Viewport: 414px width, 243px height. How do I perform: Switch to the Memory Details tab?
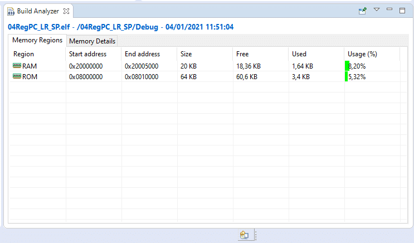coord(92,41)
